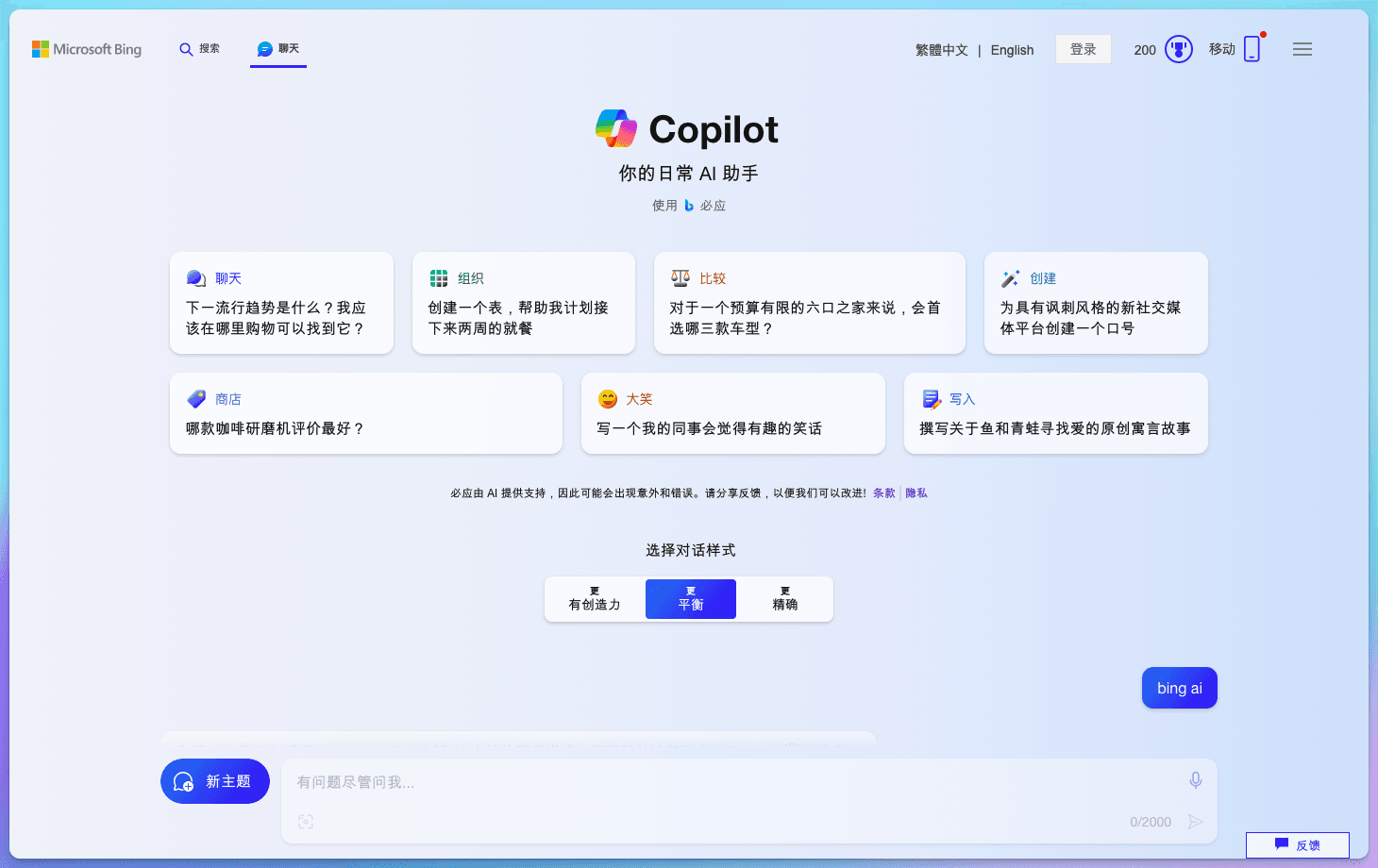Select the 比较 car models suggestion card

pos(810,303)
